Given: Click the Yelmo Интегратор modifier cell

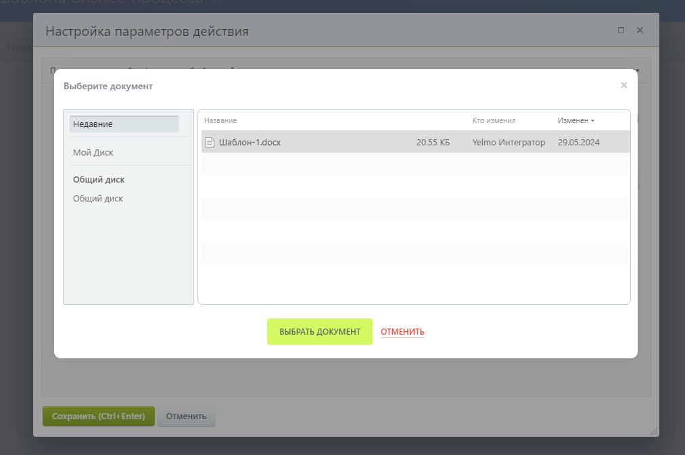Looking at the screenshot, I should [509, 143].
